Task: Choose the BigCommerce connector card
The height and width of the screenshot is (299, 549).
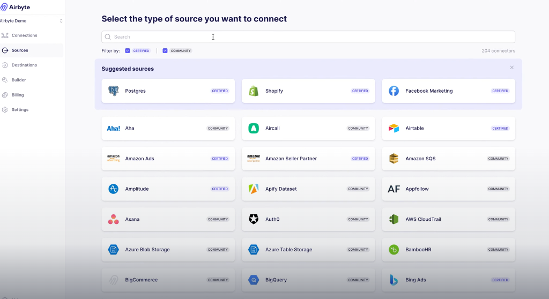Action: pyautogui.click(x=168, y=280)
